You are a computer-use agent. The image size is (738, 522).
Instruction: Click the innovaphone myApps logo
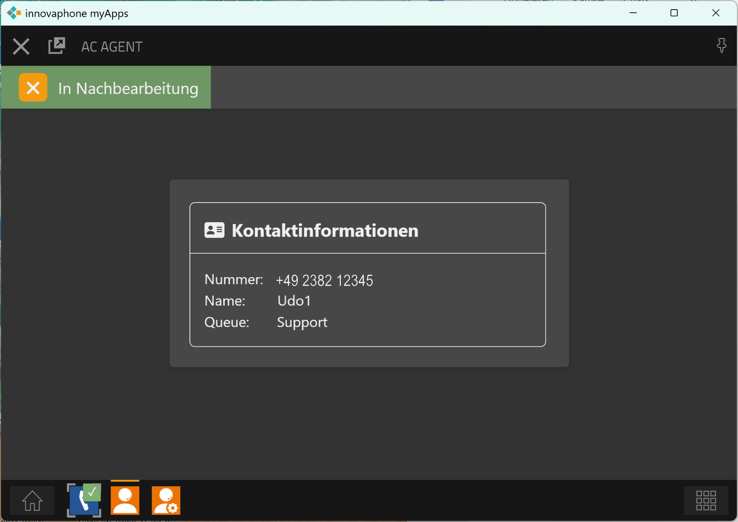[x=14, y=13]
